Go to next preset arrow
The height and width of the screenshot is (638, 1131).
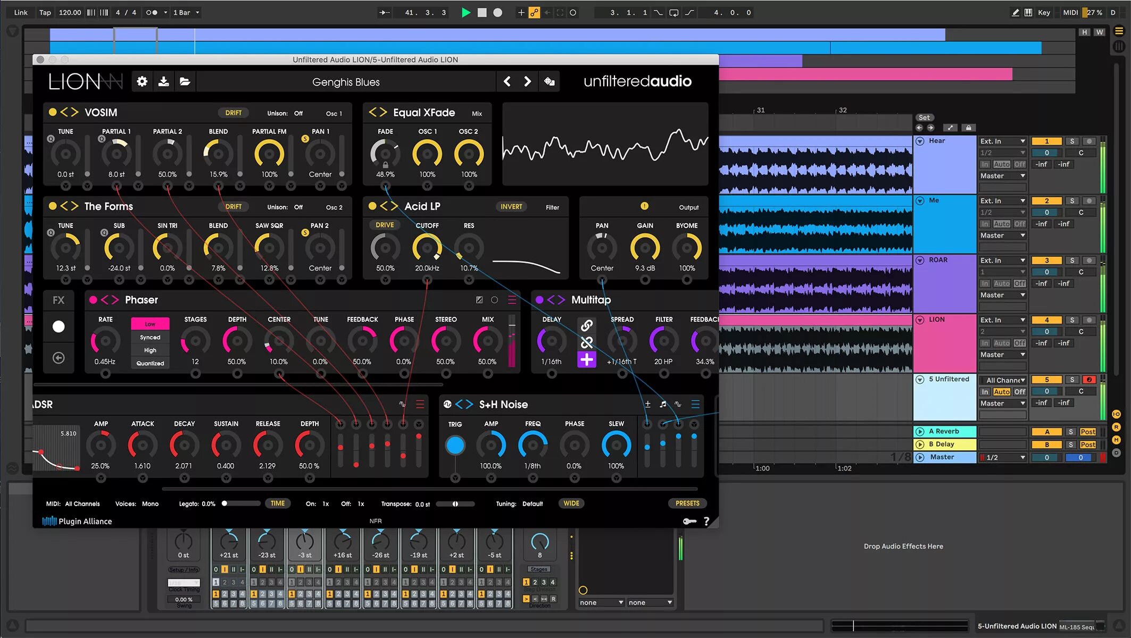click(527, 81)
